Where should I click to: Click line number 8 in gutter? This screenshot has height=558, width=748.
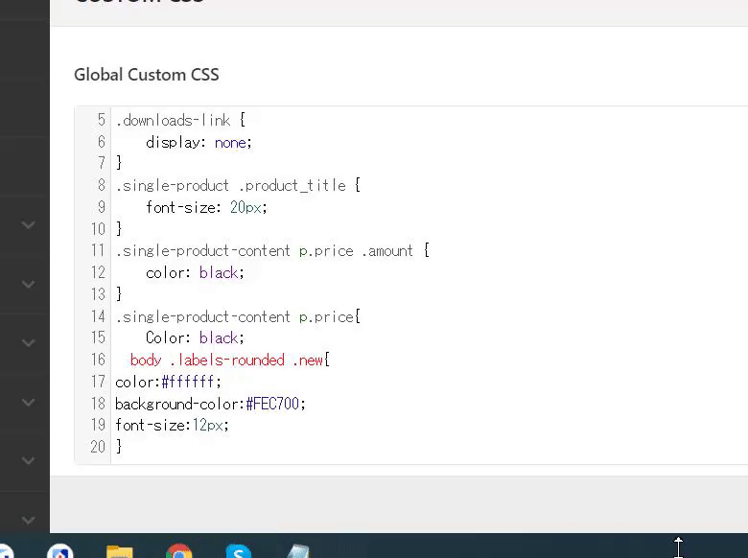pyautogui.click(x=101, y=185)
